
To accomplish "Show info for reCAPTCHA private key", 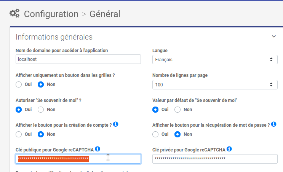I will coord(229,149).
